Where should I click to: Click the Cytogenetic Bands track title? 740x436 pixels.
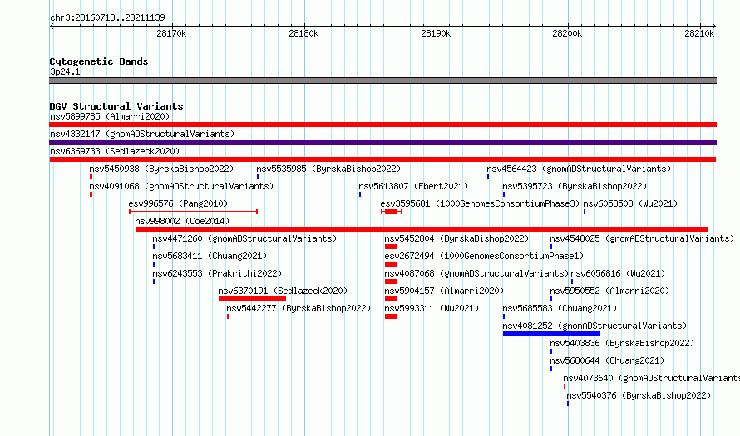pos(99,61)
